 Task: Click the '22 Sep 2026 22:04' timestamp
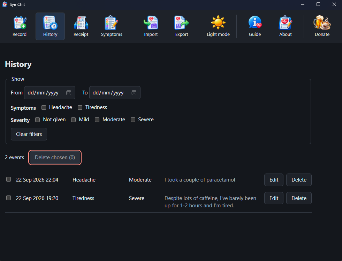(x=37, y=180)
